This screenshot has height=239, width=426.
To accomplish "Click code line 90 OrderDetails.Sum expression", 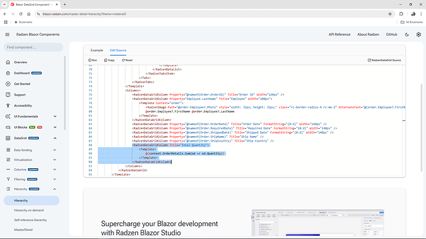I will 185,153.
